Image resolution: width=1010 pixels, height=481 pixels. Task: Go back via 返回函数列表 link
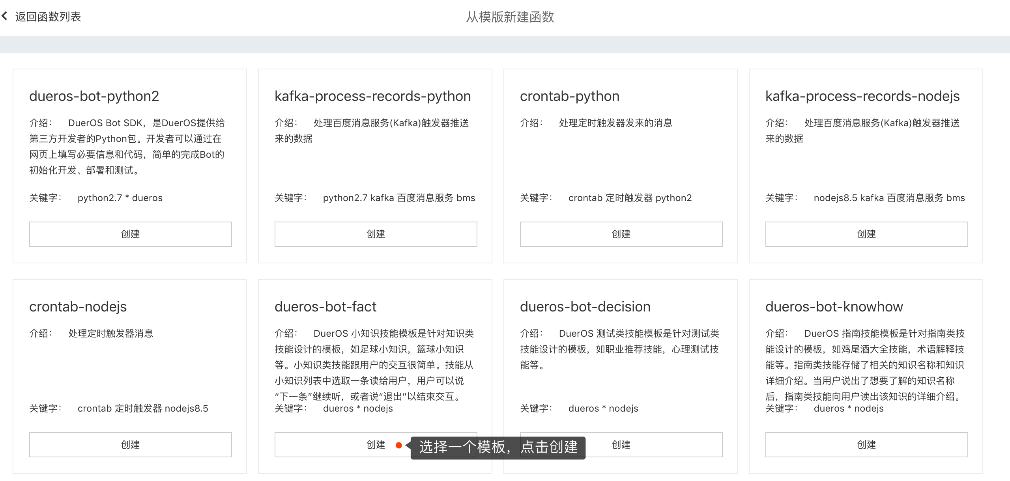48,17
